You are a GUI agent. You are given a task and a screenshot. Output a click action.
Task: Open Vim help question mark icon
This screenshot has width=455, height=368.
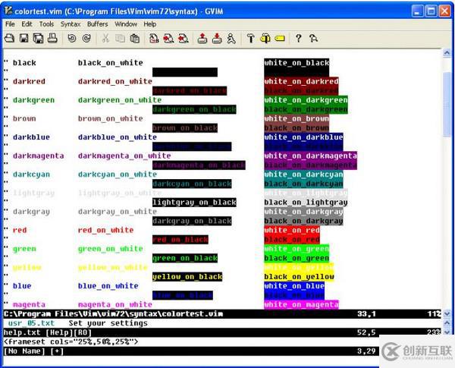298,39
